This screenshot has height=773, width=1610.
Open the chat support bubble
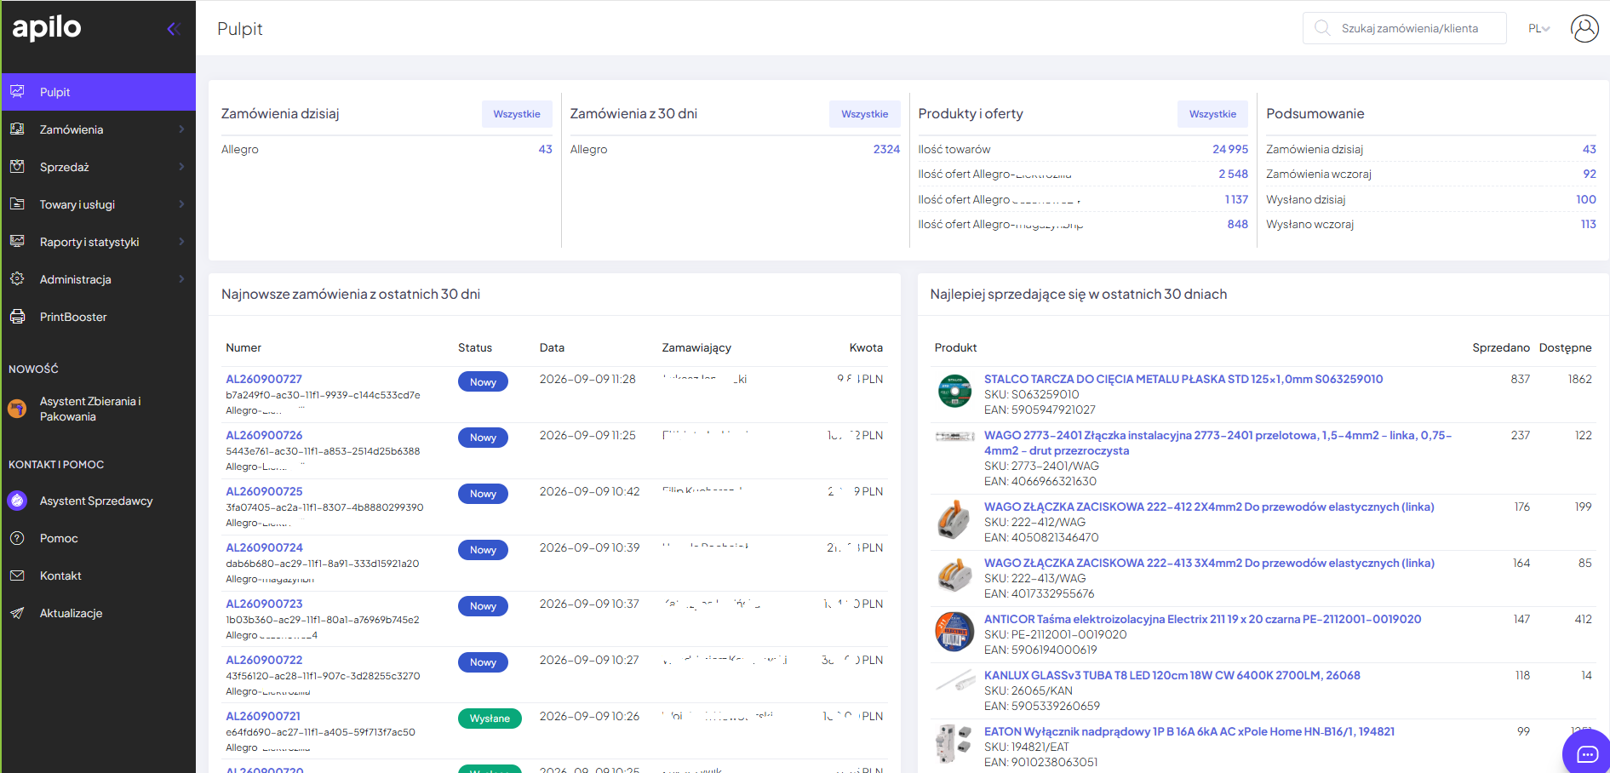point(1587,753)
